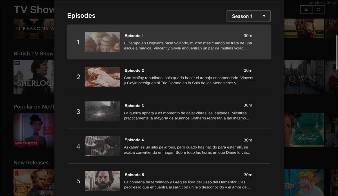Open The Crown show poster
This screenshot has height=196, width=338.
pyautogui.click(x=304, y=77)
